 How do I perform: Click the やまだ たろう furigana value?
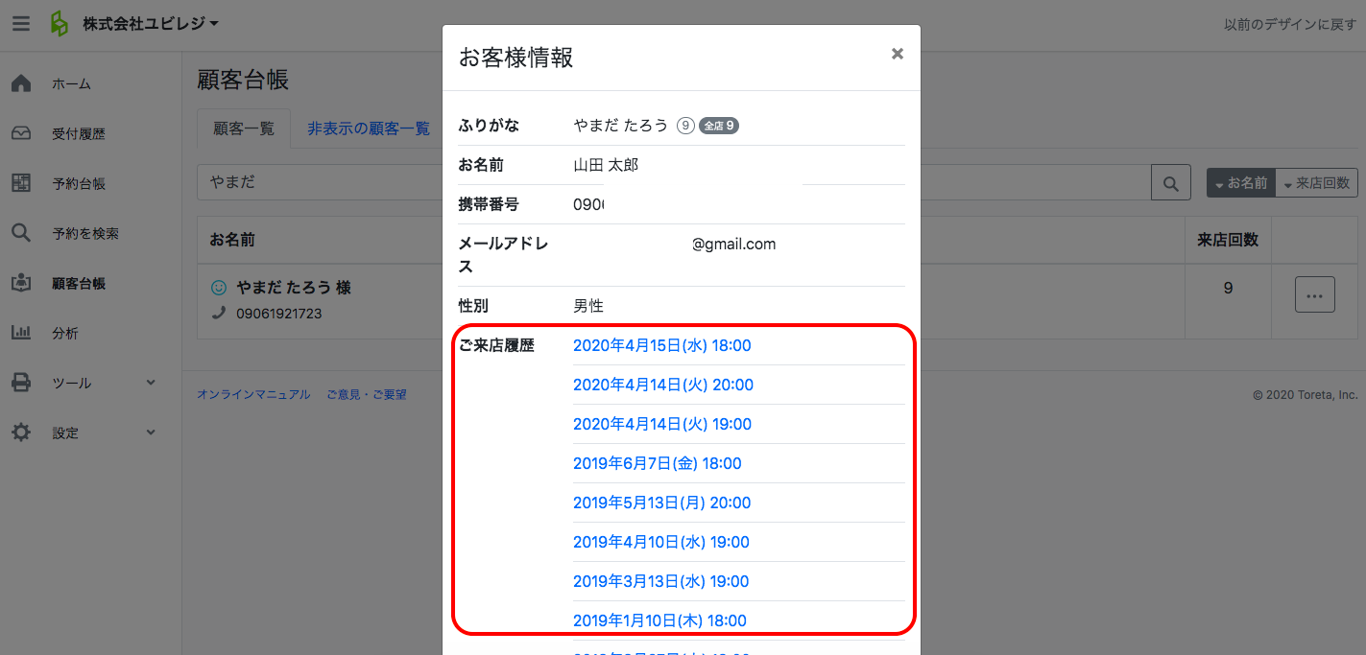tap(620, 126)
